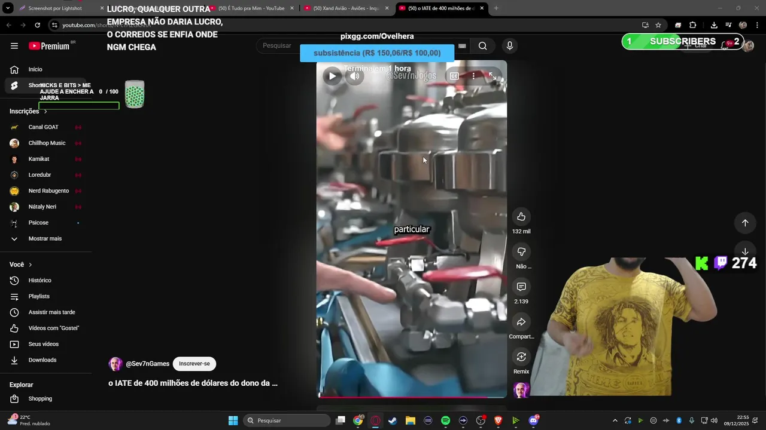Expand the Inscrições section
The height and width of the screenshot is (430, 766).
pos(28,111)
